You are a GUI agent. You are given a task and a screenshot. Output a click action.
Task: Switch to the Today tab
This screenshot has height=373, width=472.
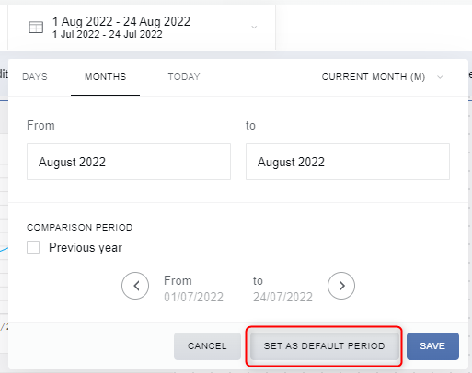point(184,76)
